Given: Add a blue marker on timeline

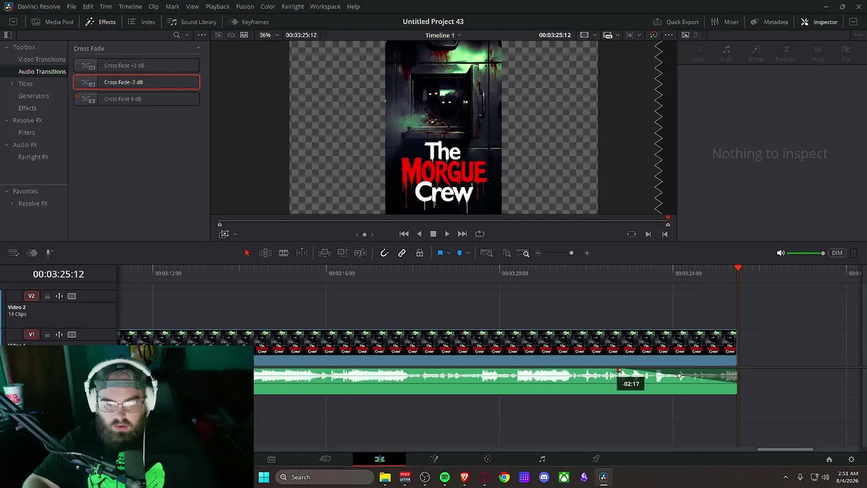Looking at the screenshot, I should click(x=459, y=253).
